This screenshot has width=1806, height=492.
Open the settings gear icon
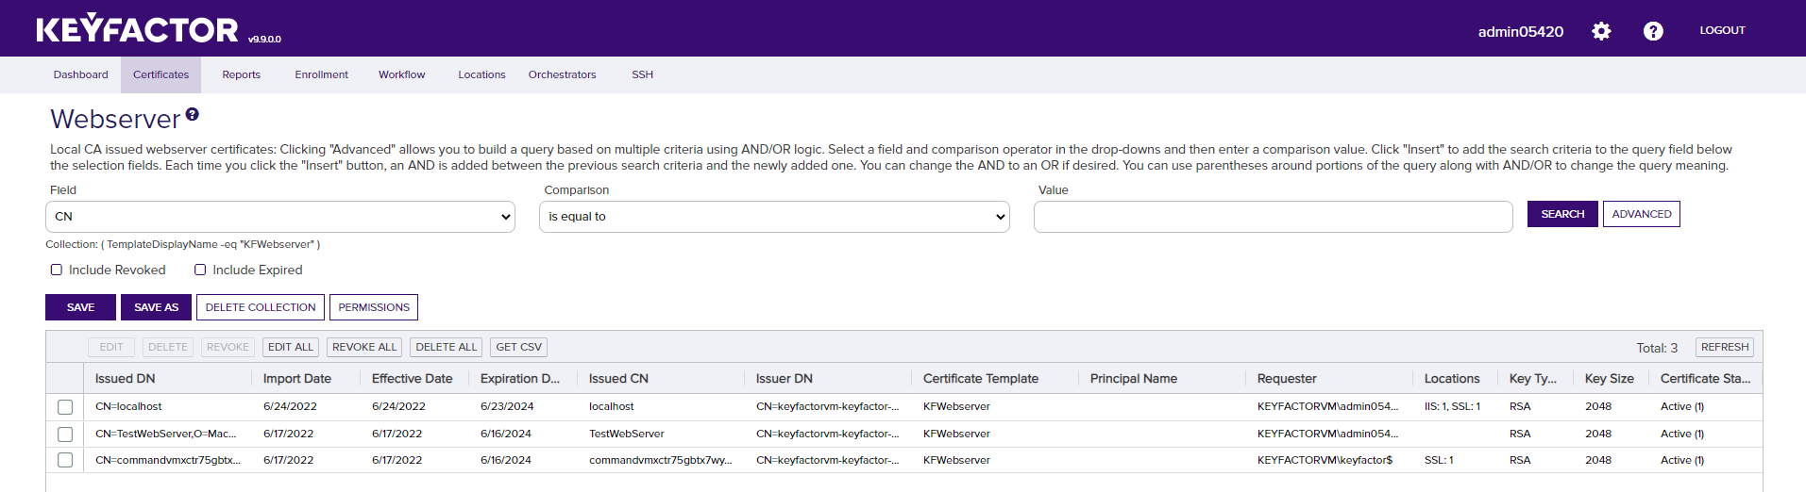pyautogui.click(x=1601, y=31)
